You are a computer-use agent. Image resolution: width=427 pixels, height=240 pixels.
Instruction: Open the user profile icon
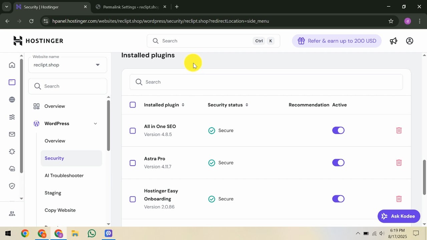pos(410,41)
